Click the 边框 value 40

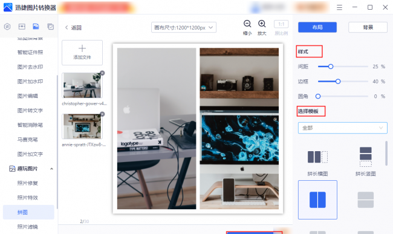tap(375, 81)
